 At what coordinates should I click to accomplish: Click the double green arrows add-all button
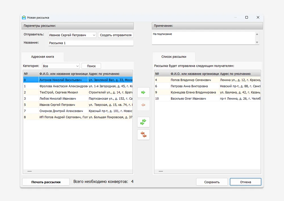coord(143,122)
